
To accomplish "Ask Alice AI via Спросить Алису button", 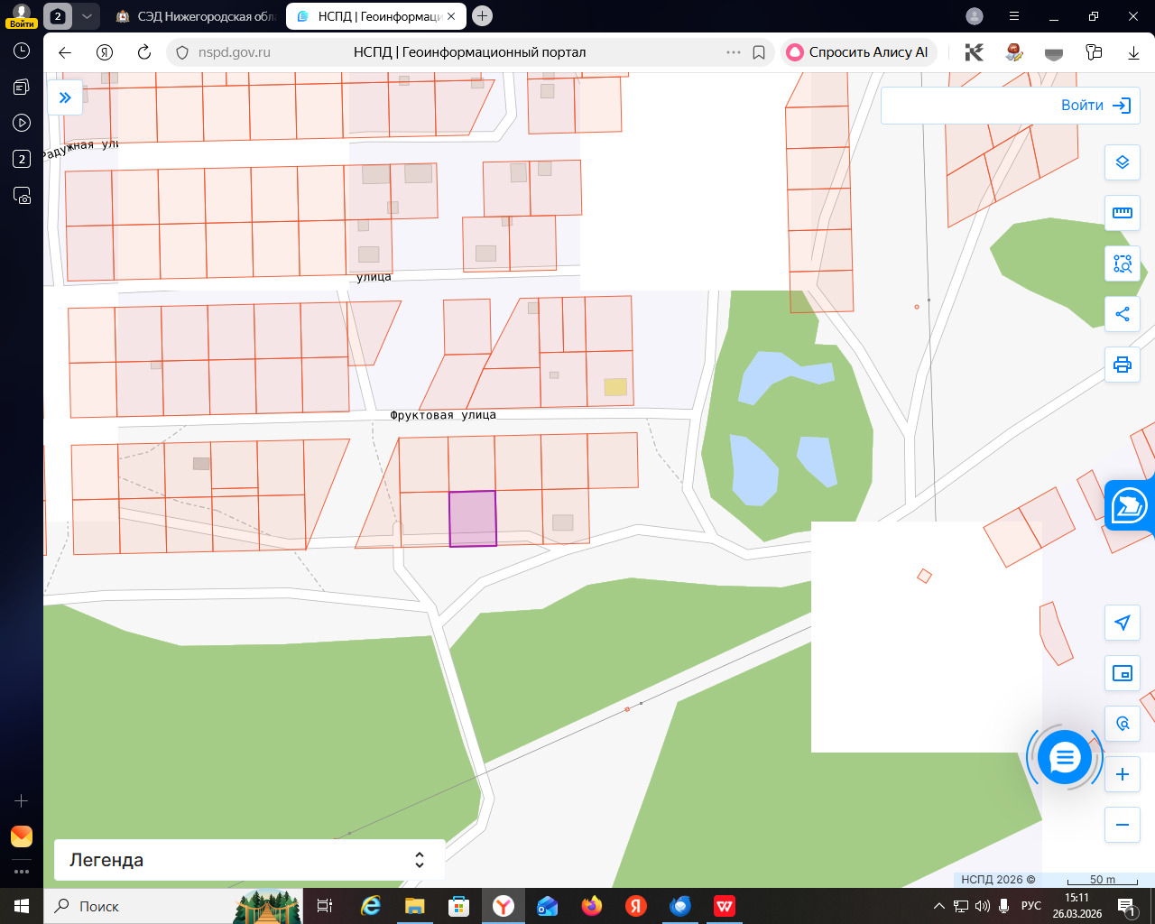I will 858,52.
